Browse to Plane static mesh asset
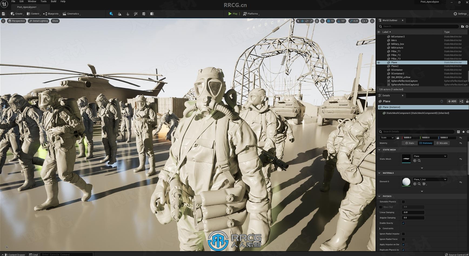Screen dimensions: 469x256 click(419, 161)
